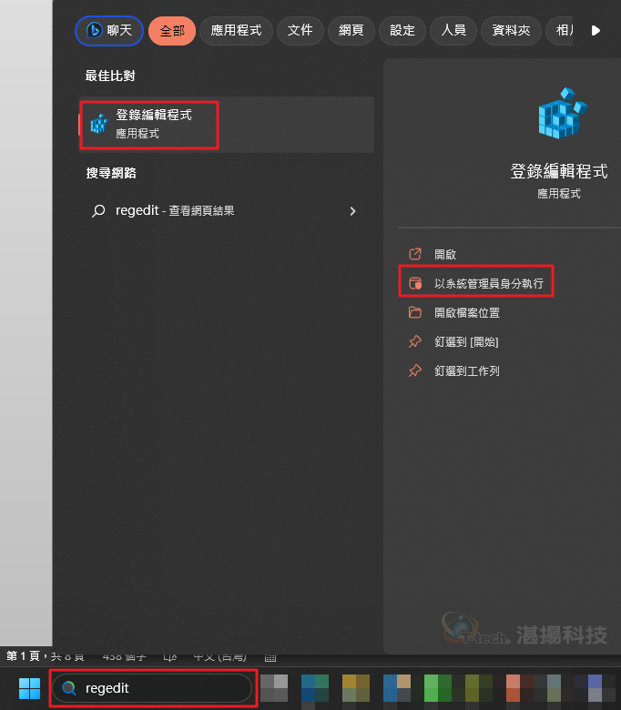Expand the regedit web results chevron

[353, 211]
